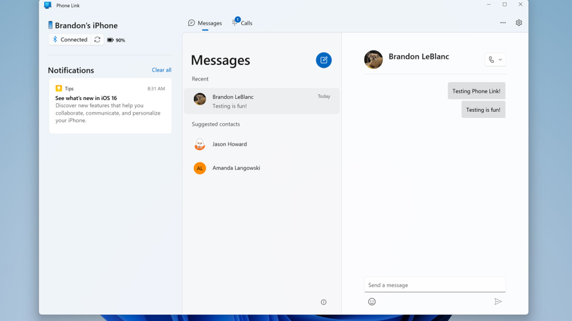Click the send message arrow icon
572x321 pixels.
coord(498,302)
